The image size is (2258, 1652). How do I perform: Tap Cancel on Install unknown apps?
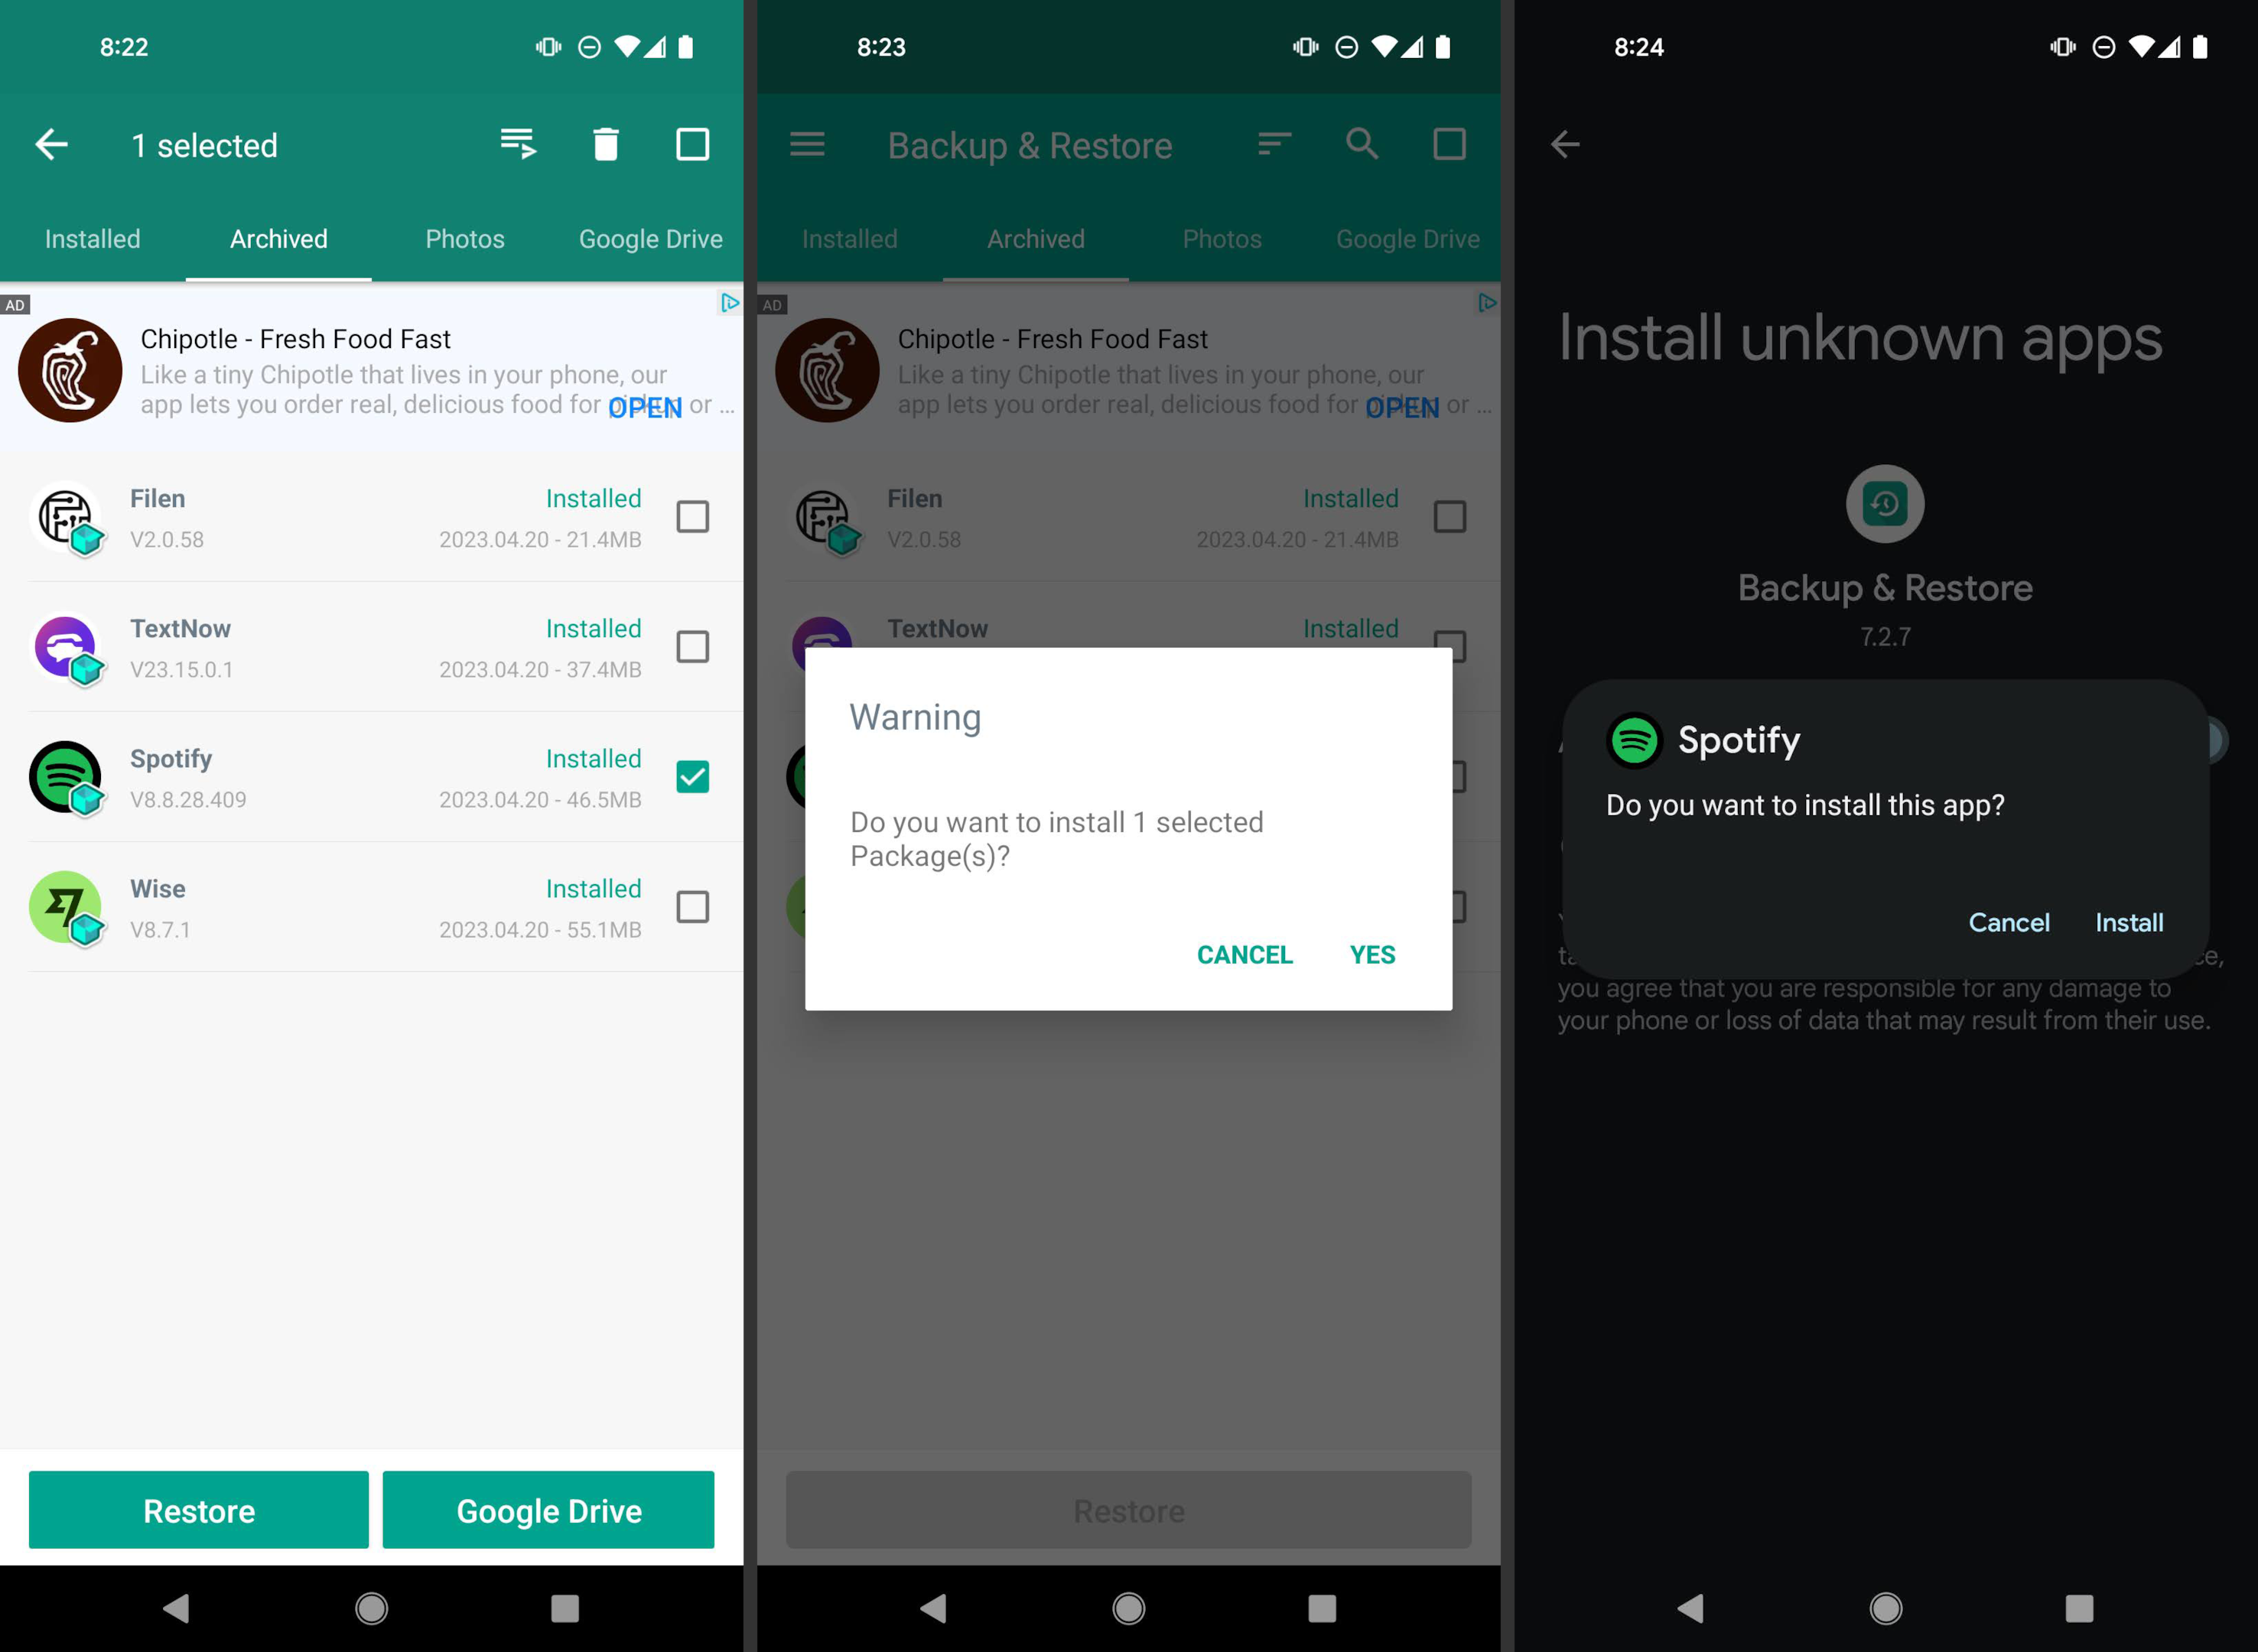point(2012,921)
